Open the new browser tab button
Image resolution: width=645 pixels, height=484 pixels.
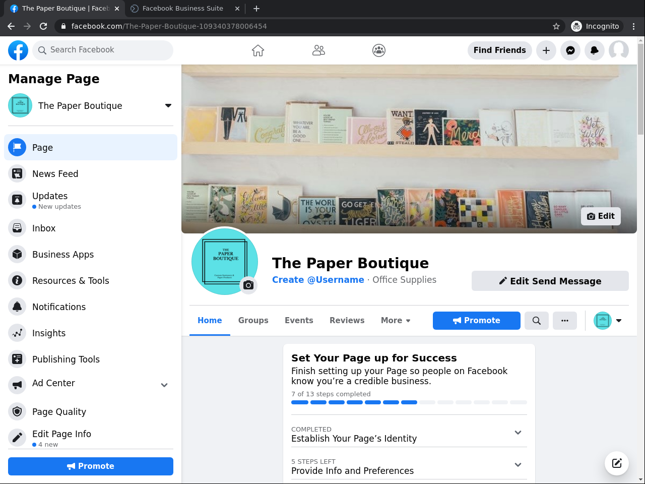pyautogui.click(x=256, y=9)
